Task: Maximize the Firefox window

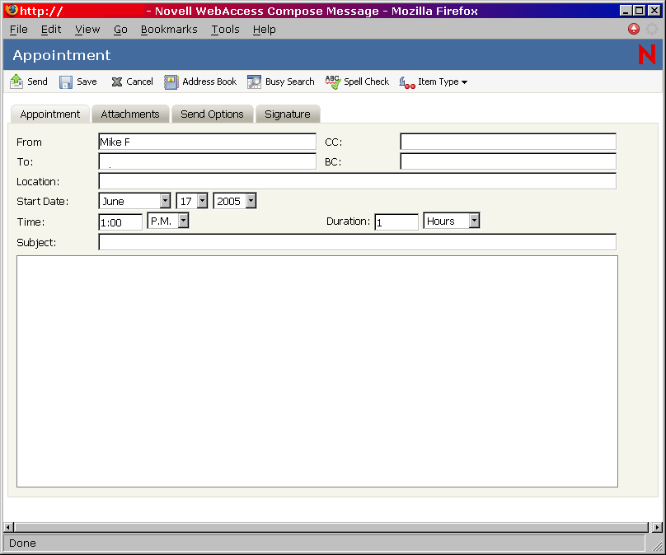Action: tap(640, 11)
